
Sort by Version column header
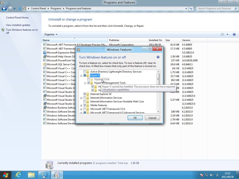tap(194, 40)
